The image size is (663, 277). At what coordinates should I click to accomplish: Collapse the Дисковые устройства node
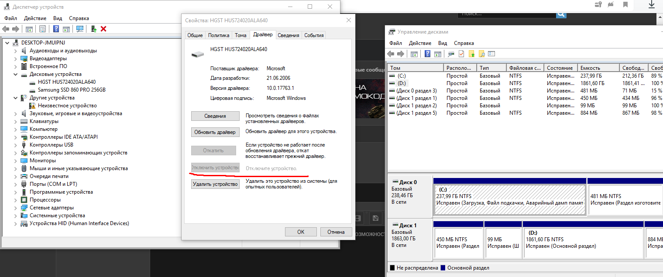click(x=16, y=74)
